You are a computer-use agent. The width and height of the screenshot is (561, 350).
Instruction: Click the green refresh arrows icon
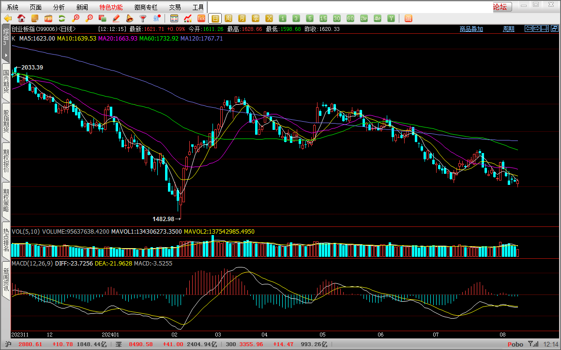pos(62,18)
